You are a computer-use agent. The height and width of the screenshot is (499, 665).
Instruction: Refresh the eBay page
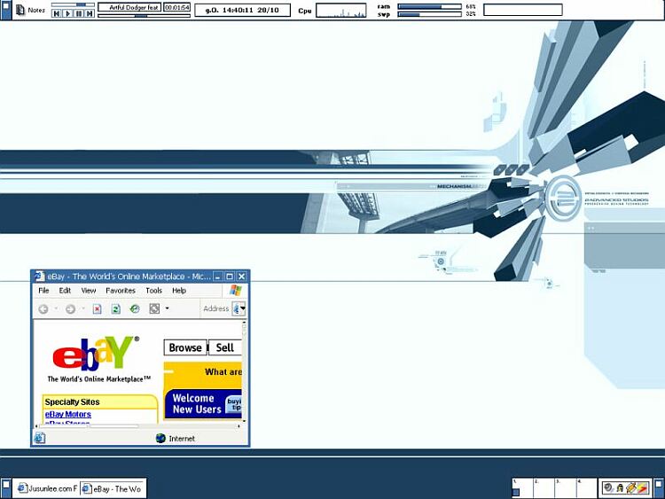(x=116, y=308)
